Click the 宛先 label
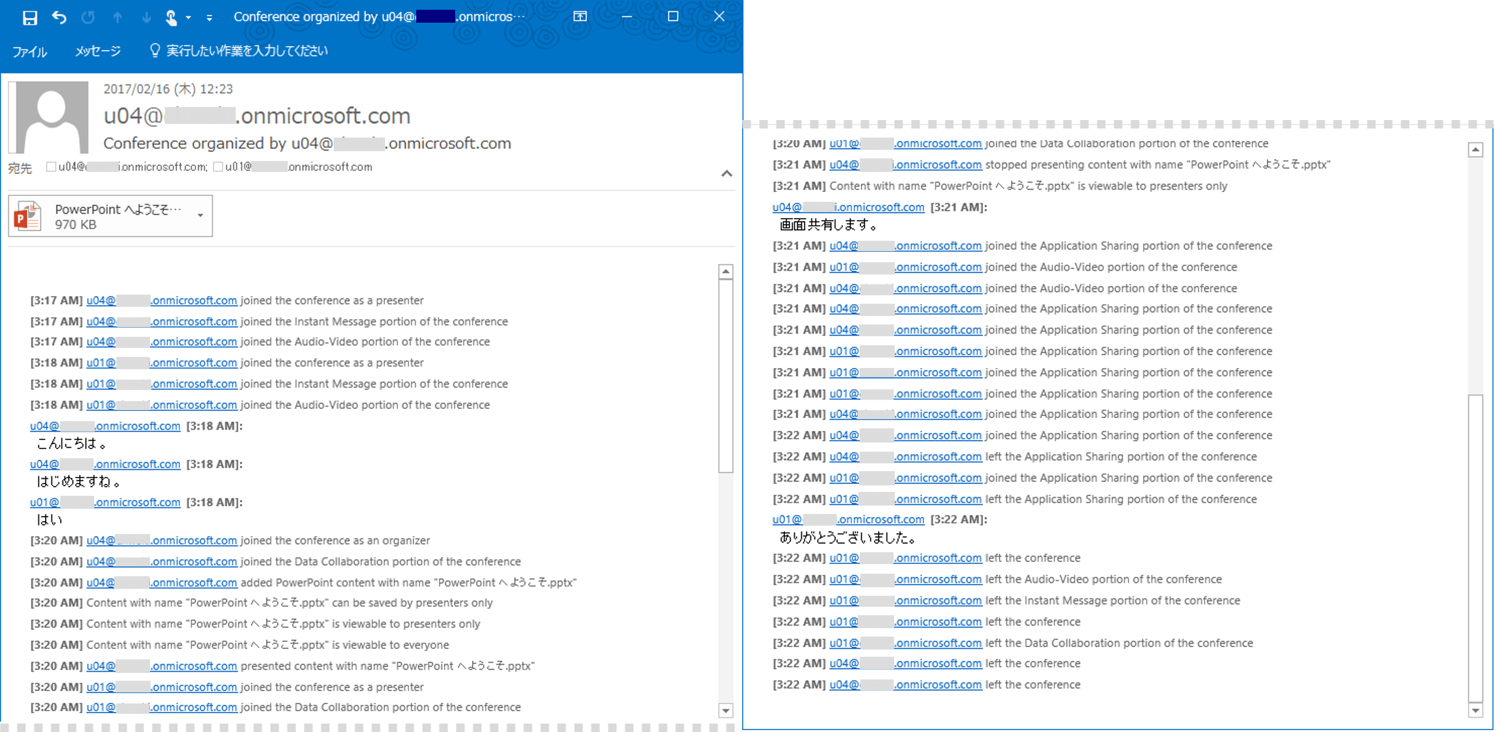The height and width of the screenshot is (732, 1498). pyautogui.click(x=20, y=168)
